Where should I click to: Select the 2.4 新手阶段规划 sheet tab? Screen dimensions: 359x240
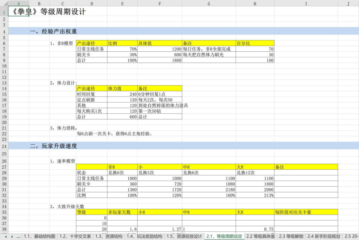(324, 236)
